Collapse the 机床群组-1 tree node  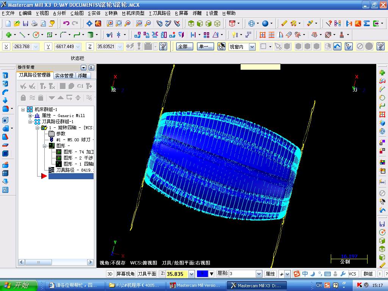pos(23,110)
